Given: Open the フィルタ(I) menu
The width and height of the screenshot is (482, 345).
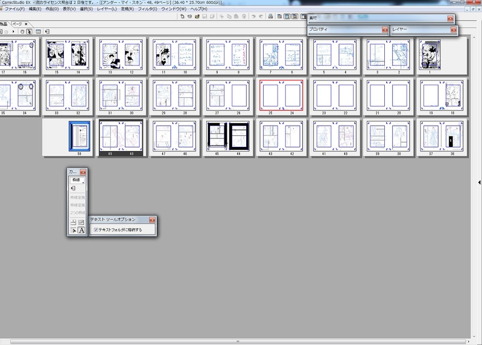Looking at the screenshot, I should (147, 9).
